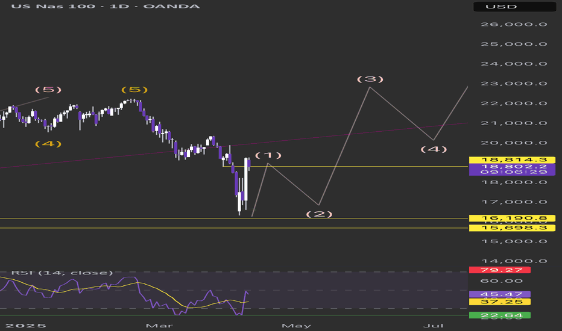The image size is (562, 331).
Task: Click the purple 18,802.2 current price label
Action: tap(512, 166)
